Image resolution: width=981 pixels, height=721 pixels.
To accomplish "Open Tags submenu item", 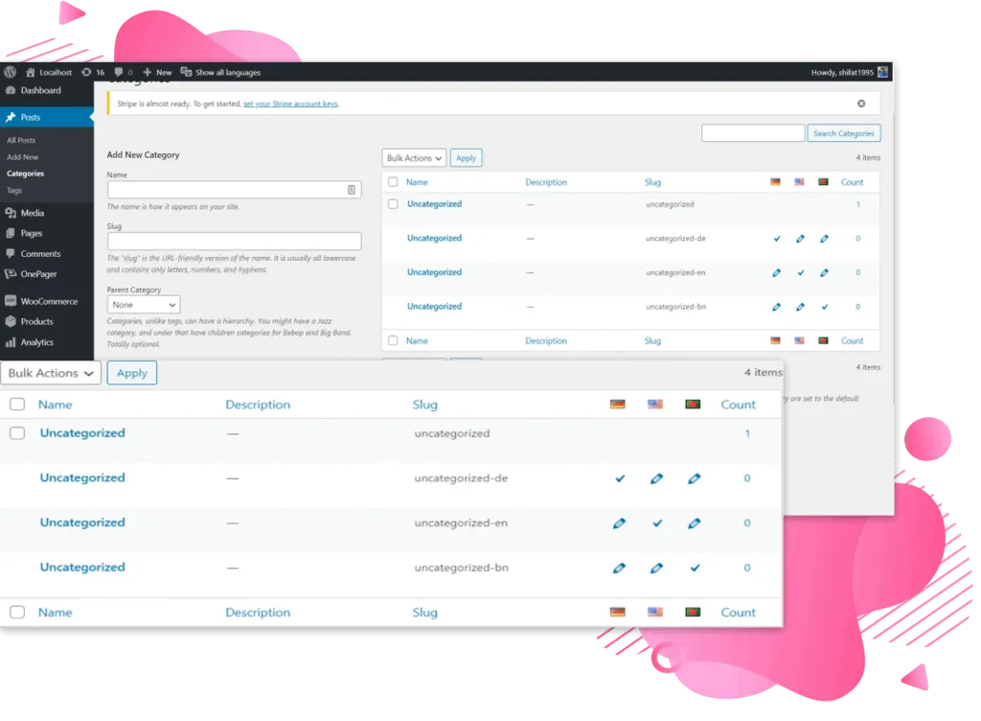I will click(14, 190).
